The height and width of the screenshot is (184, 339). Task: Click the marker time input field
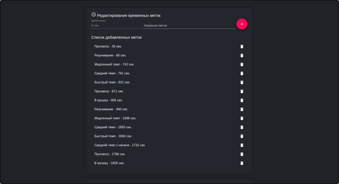(x=116, y=26)
